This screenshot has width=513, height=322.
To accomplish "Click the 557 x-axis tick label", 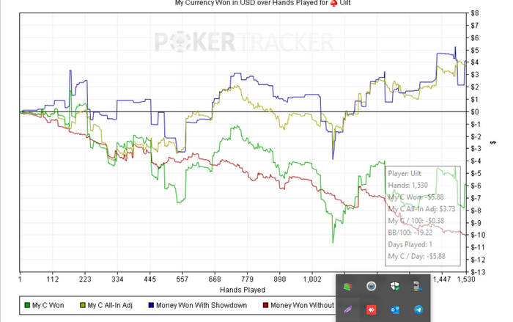I will tap(182, 279).
